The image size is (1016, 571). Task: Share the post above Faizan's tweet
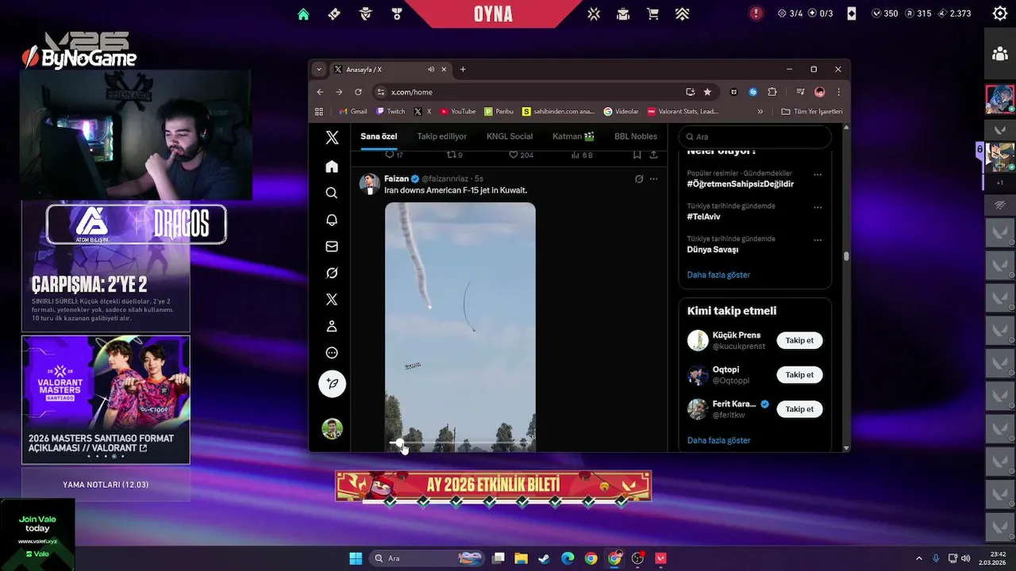[653, 155]
